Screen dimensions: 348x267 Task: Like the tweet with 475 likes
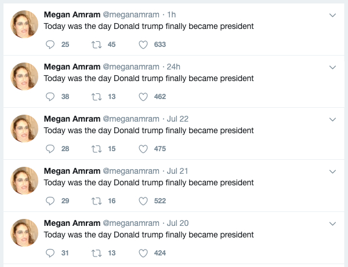pyautogui.click(x=143, y=149)
